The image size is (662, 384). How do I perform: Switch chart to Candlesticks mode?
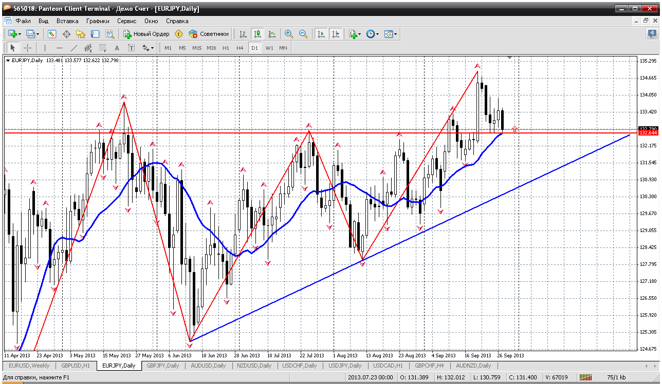(258, 34)
